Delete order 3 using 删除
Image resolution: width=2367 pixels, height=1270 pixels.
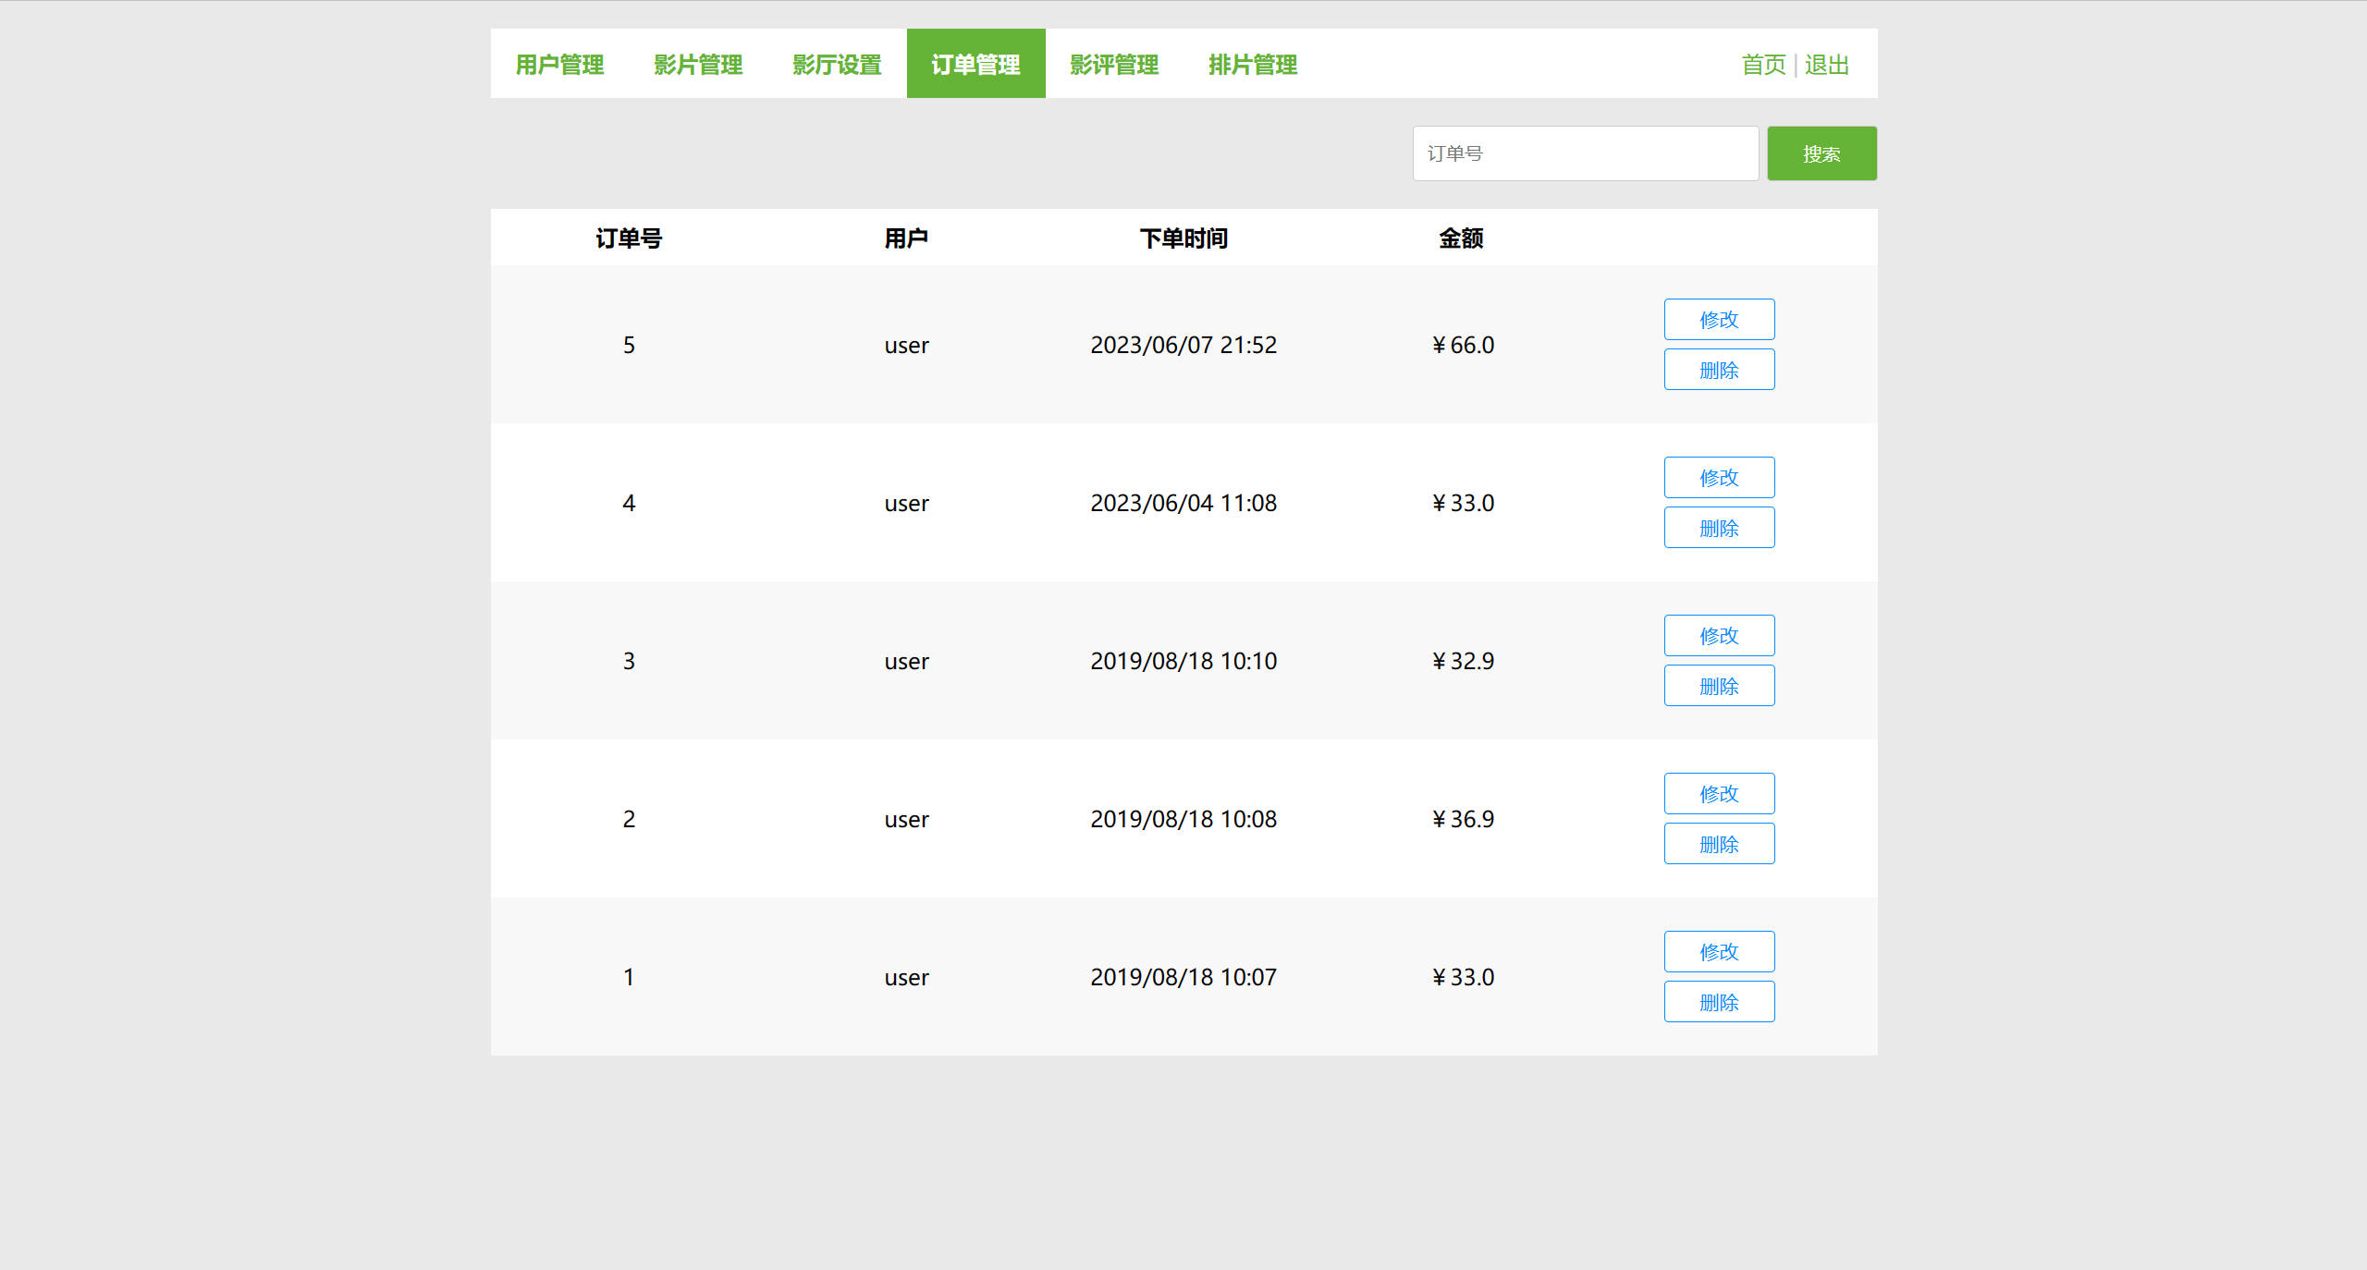click(x=1719, y=686)
